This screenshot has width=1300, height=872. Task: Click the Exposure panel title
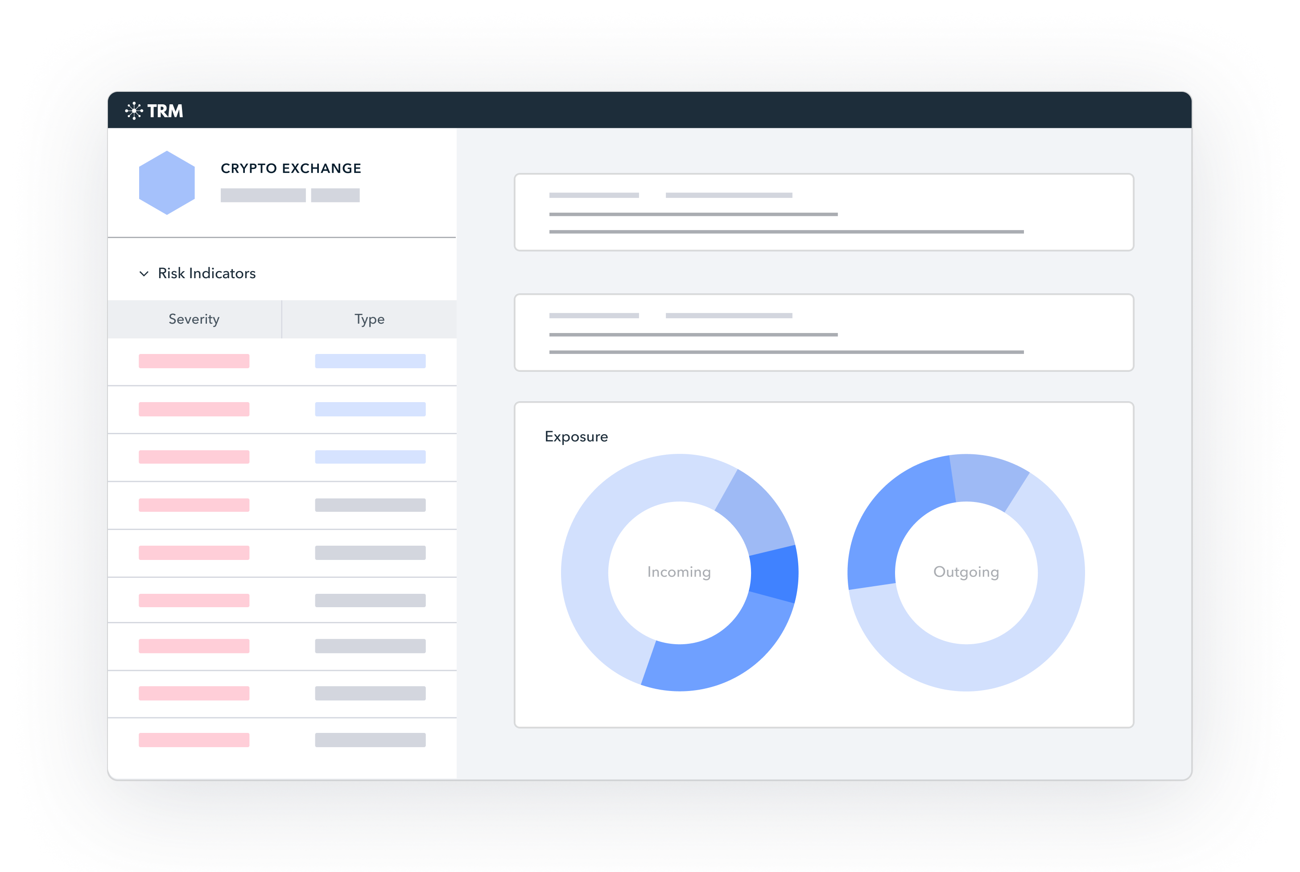[x=576, y=436]
